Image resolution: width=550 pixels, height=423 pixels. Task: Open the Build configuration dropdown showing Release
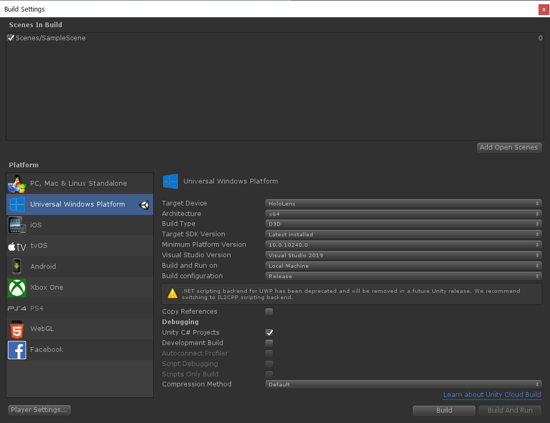(x=404, y=277)
